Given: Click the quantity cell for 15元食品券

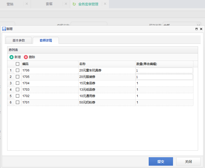Looking at the screenshot, I should pyautogui.click(x=164, y=83).
